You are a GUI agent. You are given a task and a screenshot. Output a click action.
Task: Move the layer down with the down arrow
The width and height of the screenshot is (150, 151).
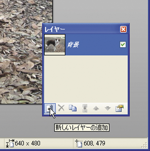(x=108, y=109)
